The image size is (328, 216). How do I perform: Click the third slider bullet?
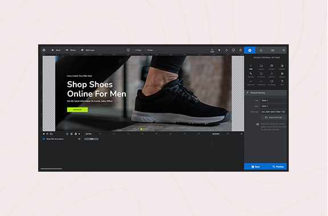(x=146, y=129)
